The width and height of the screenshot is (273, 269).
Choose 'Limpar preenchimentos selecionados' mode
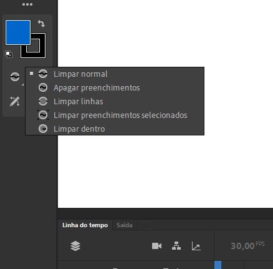coord(115,115)
